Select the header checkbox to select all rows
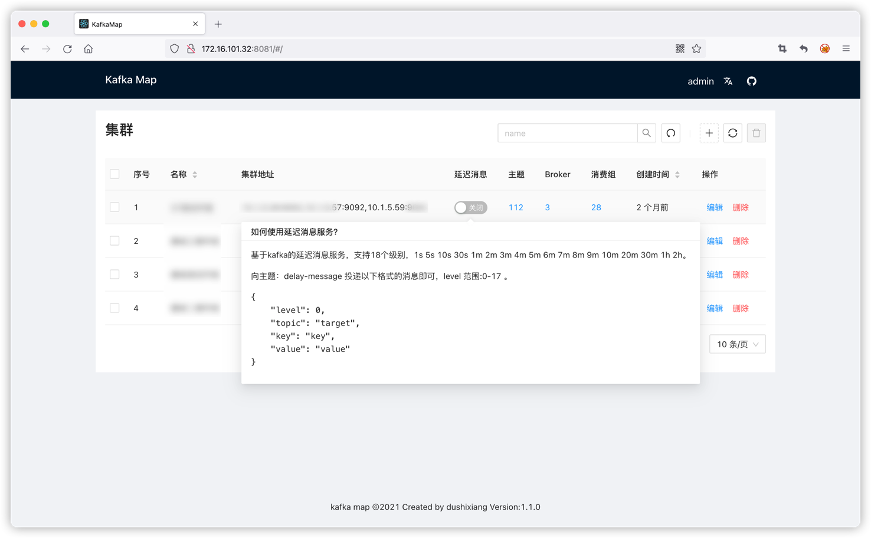 [x=114, y=174]
